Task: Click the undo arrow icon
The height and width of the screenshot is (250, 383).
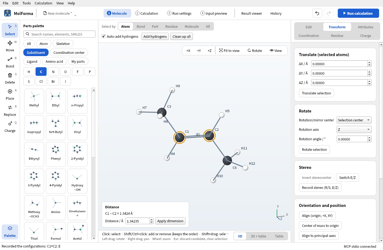Action: coord(317,13)
